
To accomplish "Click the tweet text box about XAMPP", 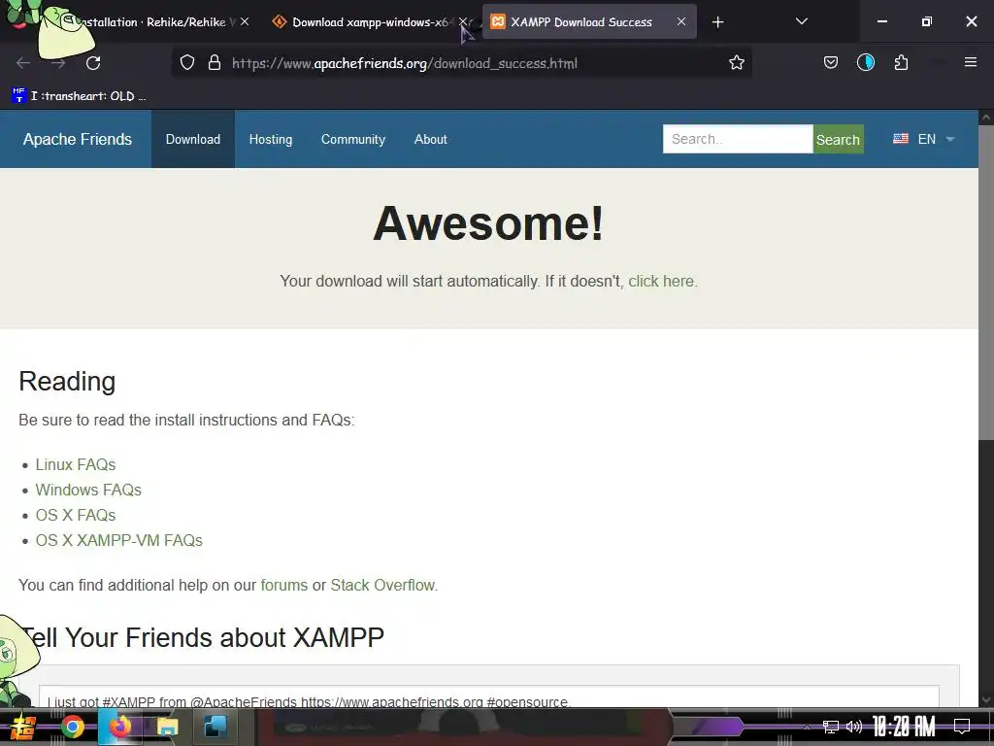I will [489, 696].
